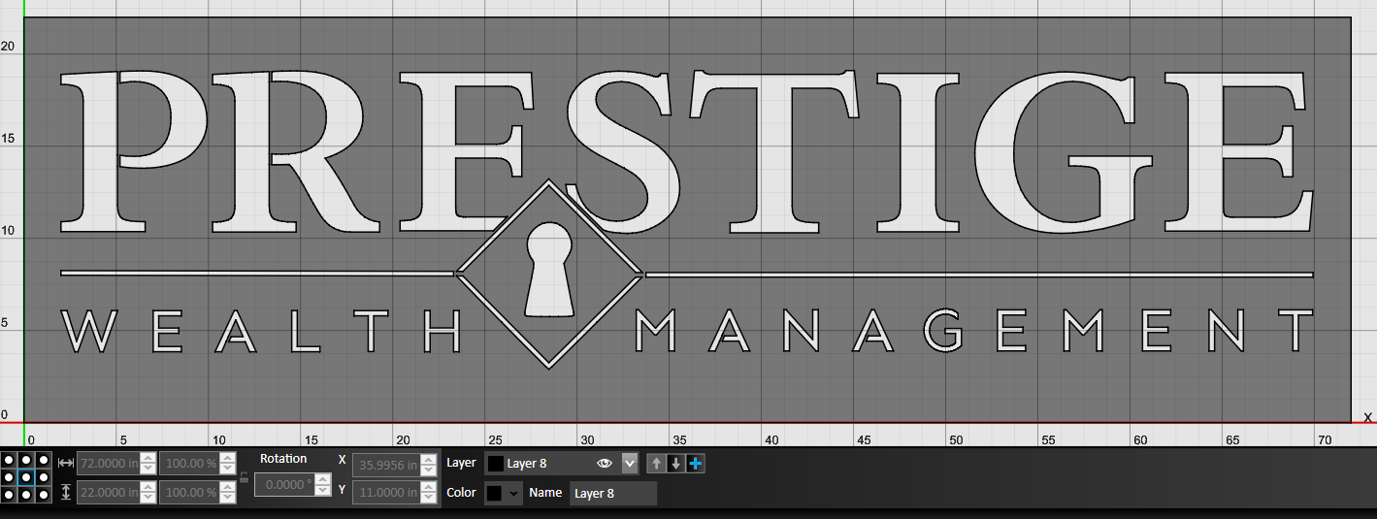This screenshot has width=1377, height=519.
Task: Click the keyhole shape in the diamond
Action: pos(548,270)
